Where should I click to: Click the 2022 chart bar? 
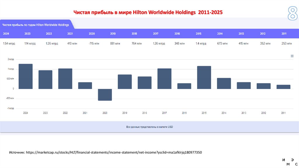(65, 79)
